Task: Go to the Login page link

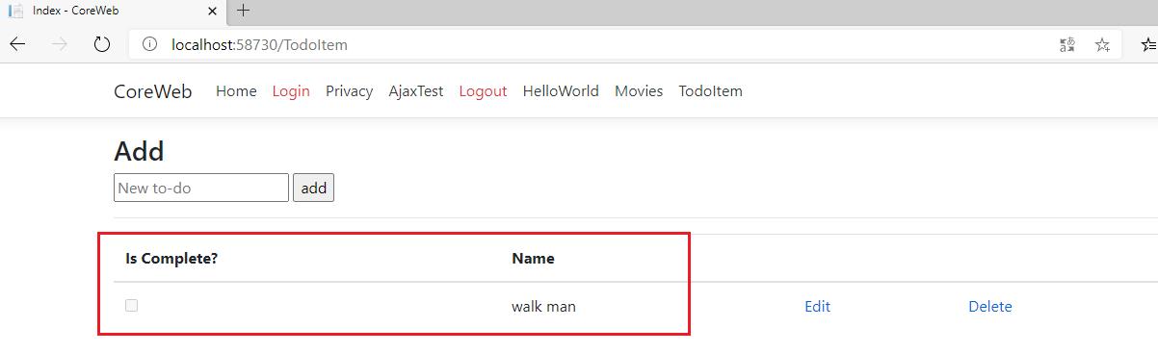Action: click(291, 91)
